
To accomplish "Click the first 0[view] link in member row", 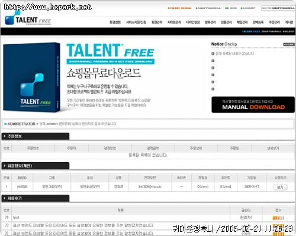I will (203, 186).
